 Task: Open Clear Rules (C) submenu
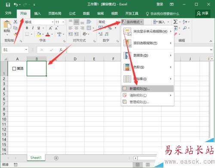(147, 95)
